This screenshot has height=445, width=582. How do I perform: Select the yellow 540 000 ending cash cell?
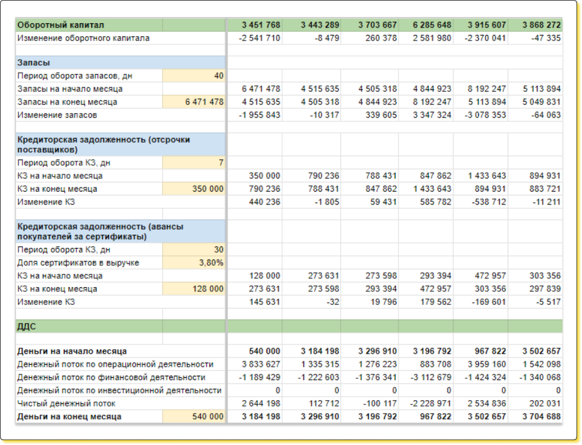click(194, 416)
